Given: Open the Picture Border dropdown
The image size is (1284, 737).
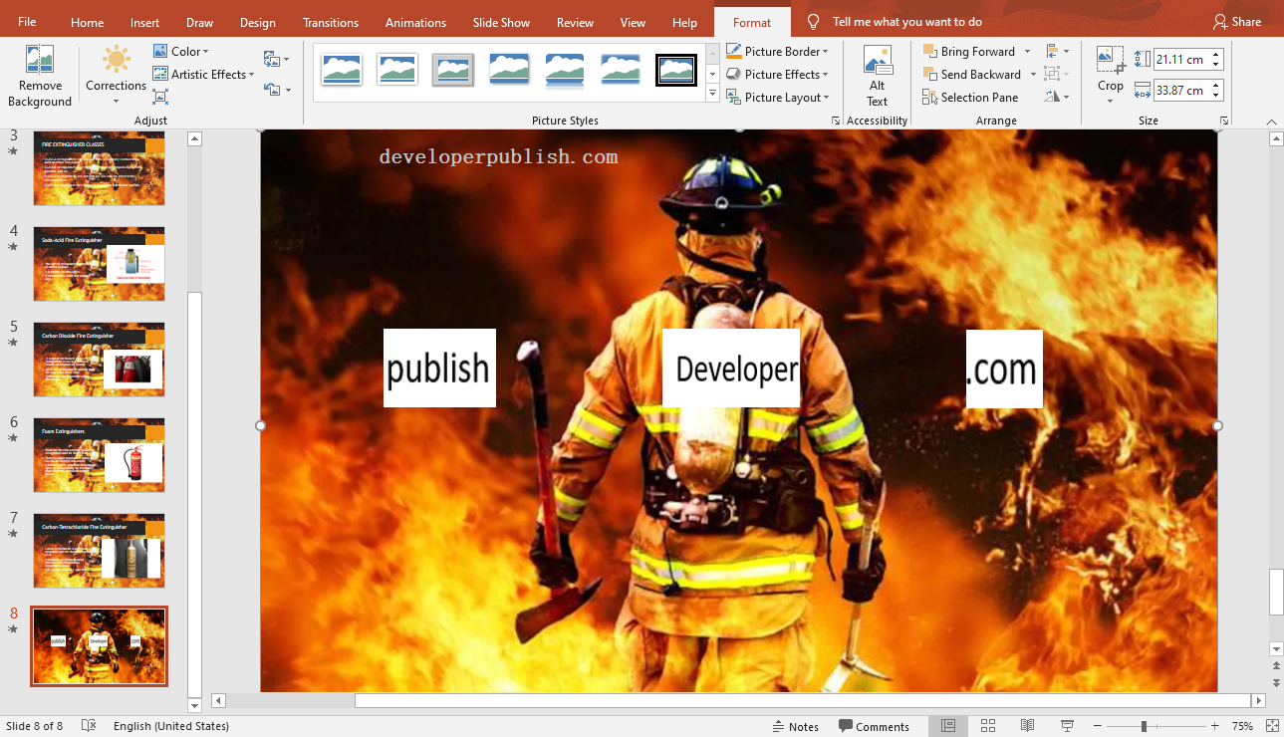Looking at the screenshot, I should point(777,51).
